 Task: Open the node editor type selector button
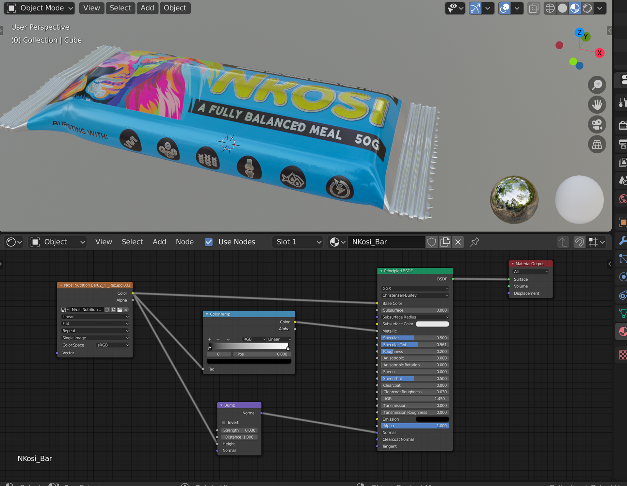click(14, 242)
